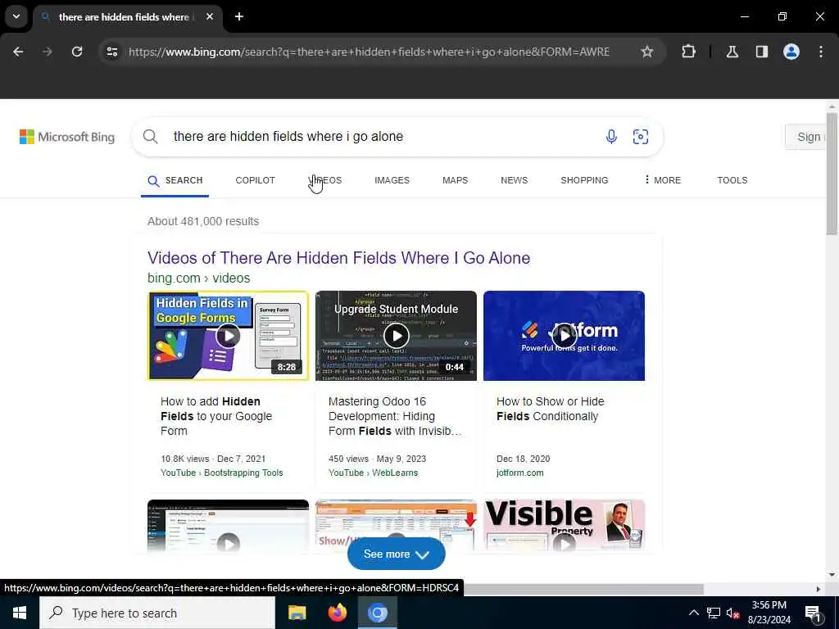Reload the page with refresh icon
Image resolution: width=839 pixels, height=629 pixels.
[x=77, y=52]
